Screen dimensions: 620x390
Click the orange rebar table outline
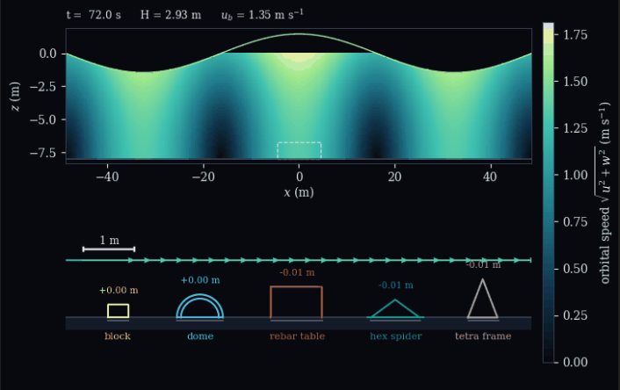[297, 302]
